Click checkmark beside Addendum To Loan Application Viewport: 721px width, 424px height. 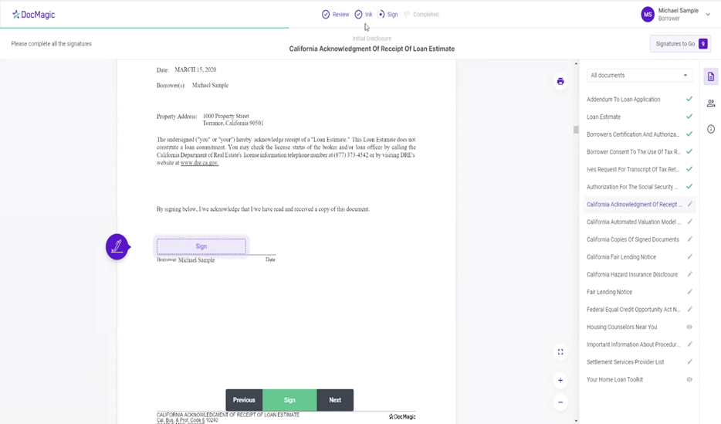tap(689, 99)
